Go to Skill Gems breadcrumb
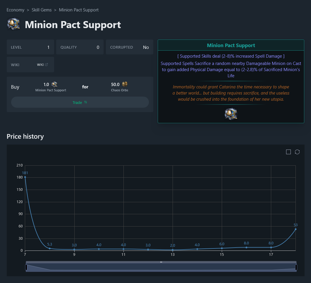 42,10
